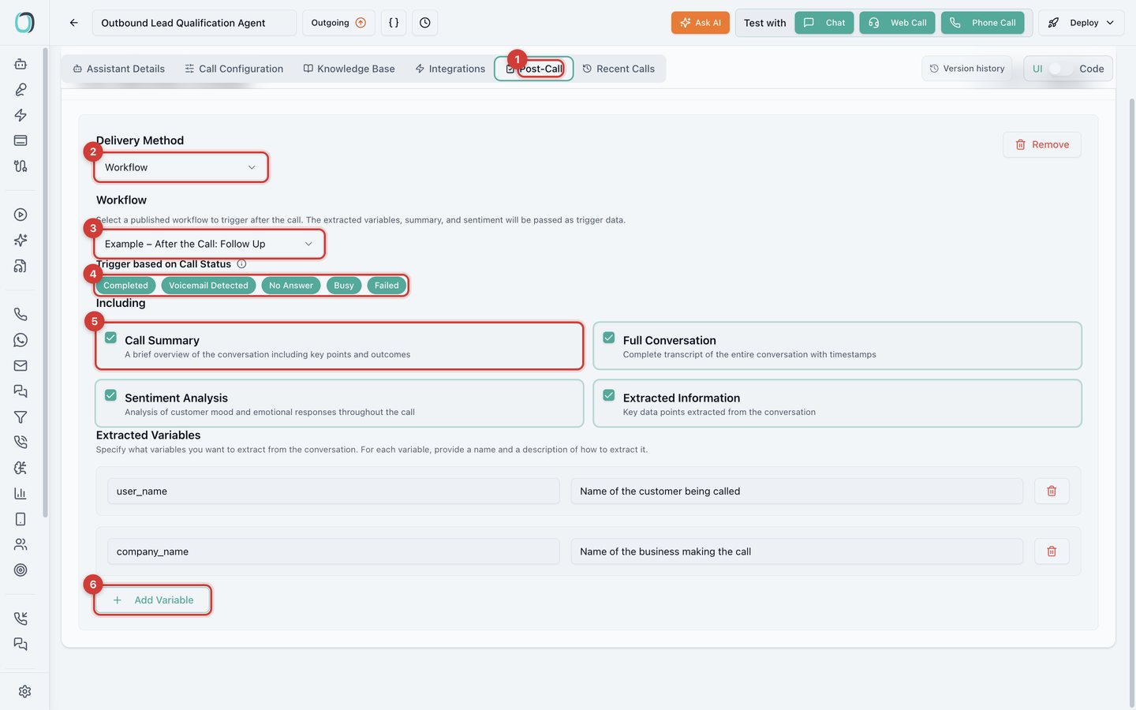Open the 'After the Call: Follow Up' dropdown
This screenshot has width=1136, height=710.
click(x=209, y=244)
